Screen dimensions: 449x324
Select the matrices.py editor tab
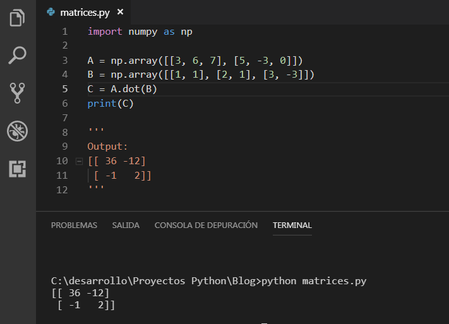[x=83, y=13]
